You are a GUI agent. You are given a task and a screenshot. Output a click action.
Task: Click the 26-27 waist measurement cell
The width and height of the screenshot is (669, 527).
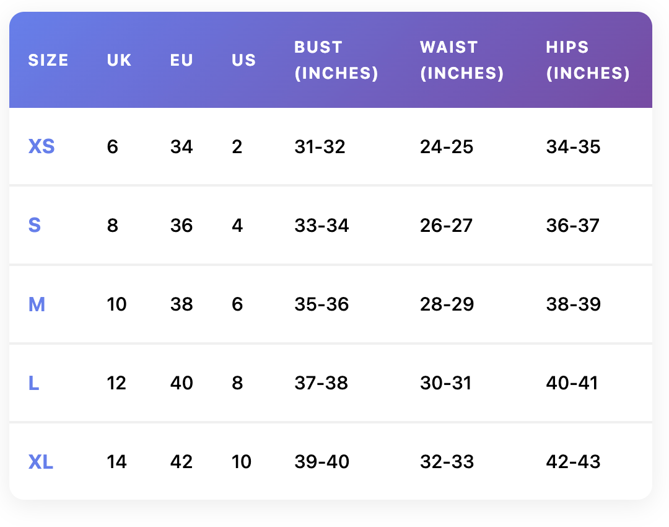coord(447,225)
